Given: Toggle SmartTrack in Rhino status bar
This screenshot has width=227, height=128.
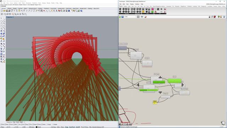Looking at the screenshot, I should [72, 127].
